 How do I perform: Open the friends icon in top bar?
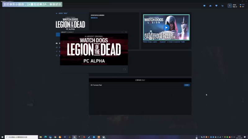pos(210,6)
